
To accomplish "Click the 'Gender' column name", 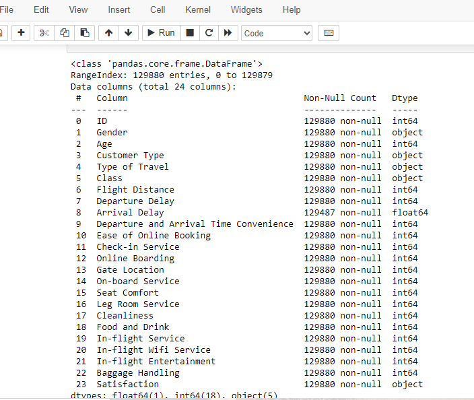I will tap(112, 133).
